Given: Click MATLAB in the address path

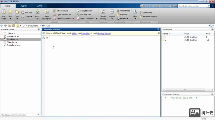Looking at the screenshot, I should click(46, 26).
